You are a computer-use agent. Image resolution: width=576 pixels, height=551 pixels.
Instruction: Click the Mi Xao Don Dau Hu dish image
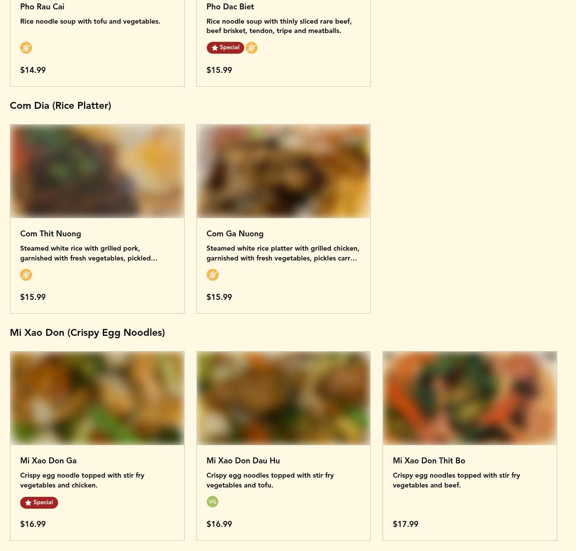click(283, 398)
